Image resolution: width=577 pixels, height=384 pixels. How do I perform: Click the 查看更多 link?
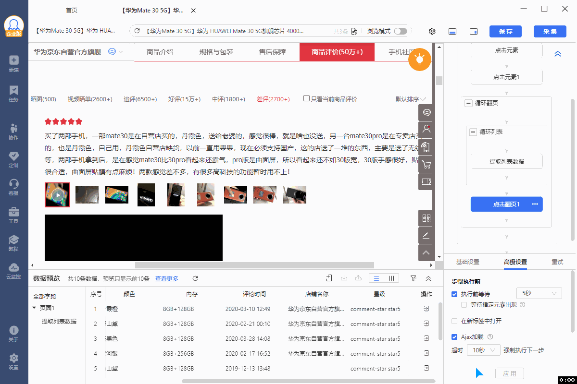[x=167, y=278]
